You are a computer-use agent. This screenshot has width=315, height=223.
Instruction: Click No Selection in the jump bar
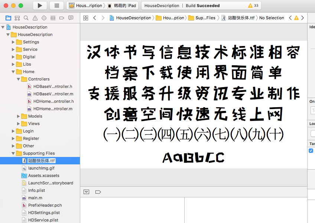272,18
